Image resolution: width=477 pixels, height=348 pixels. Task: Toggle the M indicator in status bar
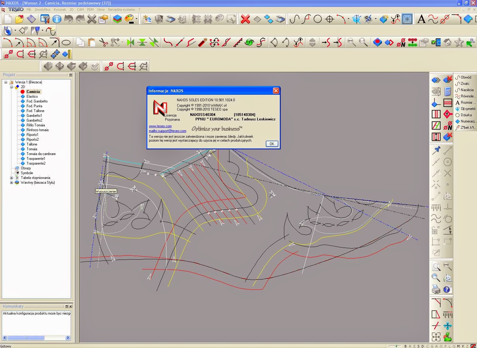tap(458, 346)
